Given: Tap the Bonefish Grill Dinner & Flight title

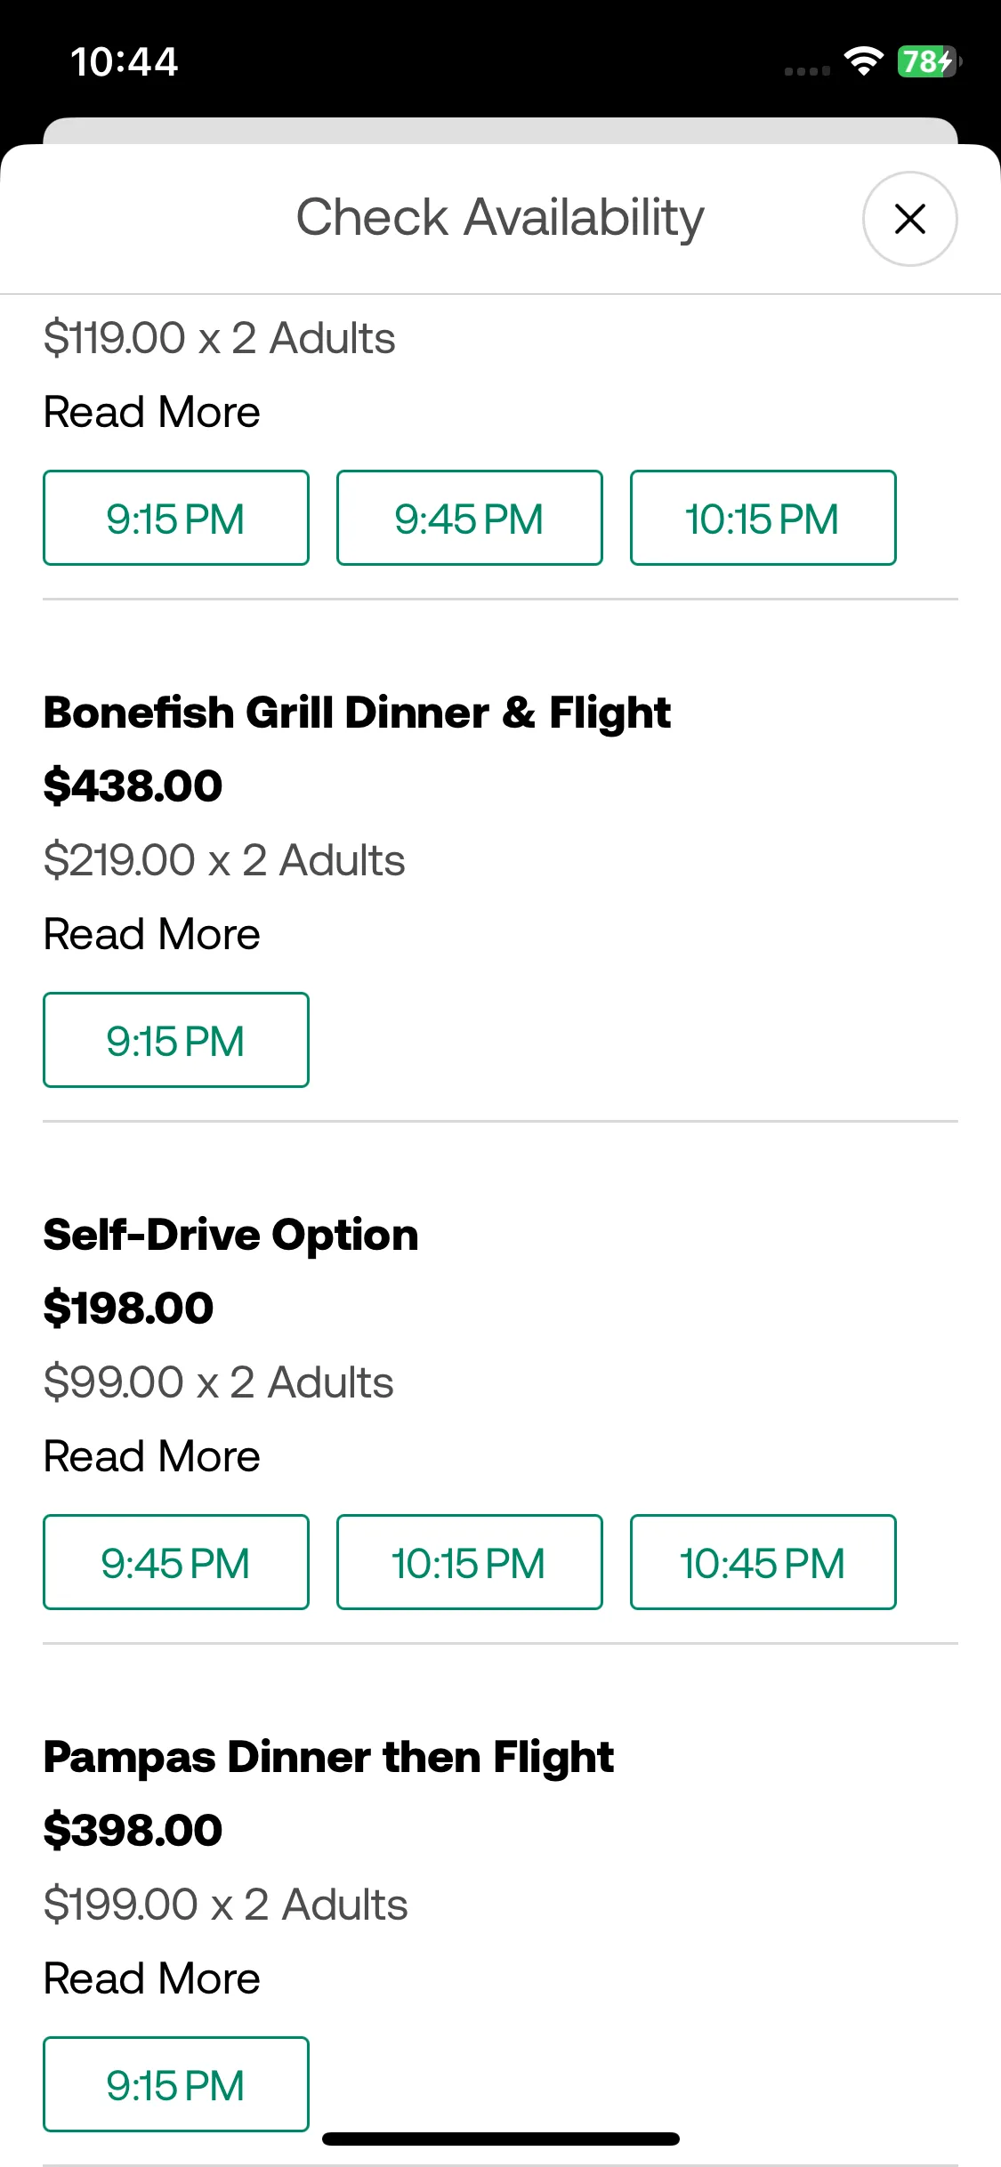Looking at the screenshot, I should point(357,713).
